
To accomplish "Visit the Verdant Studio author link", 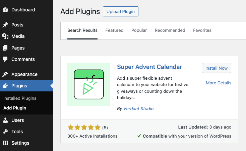I will pos(138,108).
